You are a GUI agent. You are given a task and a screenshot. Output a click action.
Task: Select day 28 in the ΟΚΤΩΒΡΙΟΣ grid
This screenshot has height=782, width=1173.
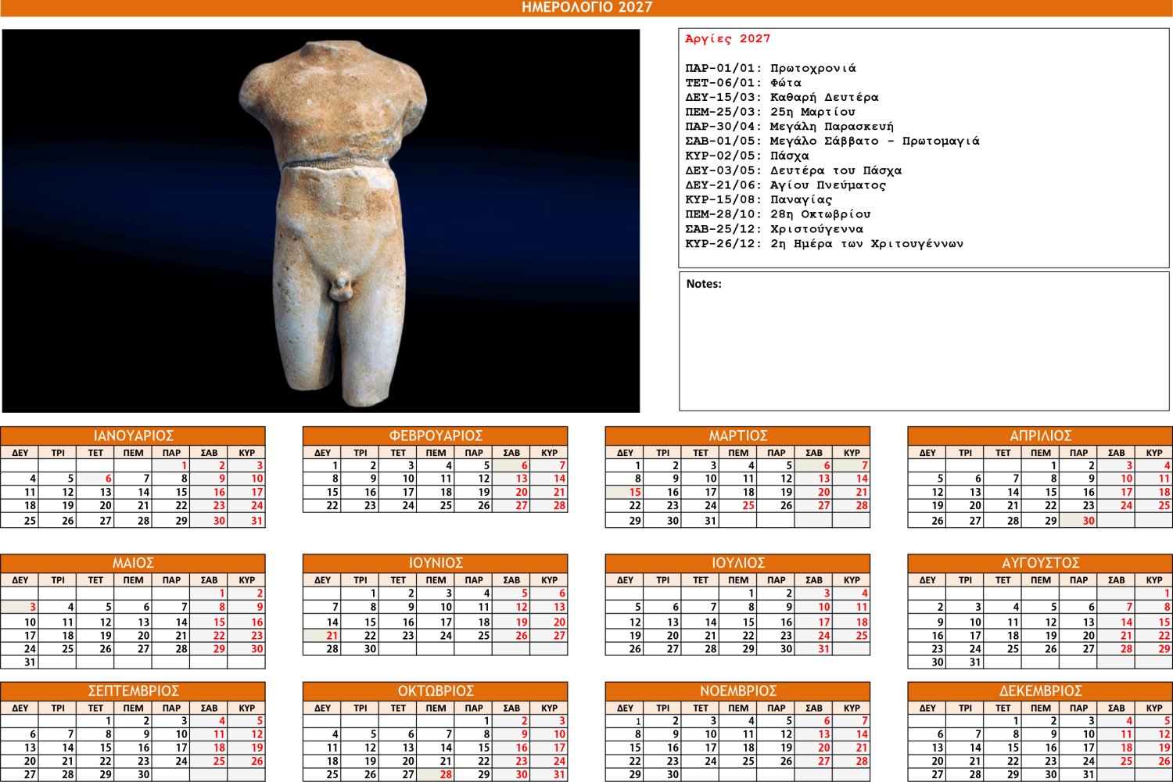436,774
